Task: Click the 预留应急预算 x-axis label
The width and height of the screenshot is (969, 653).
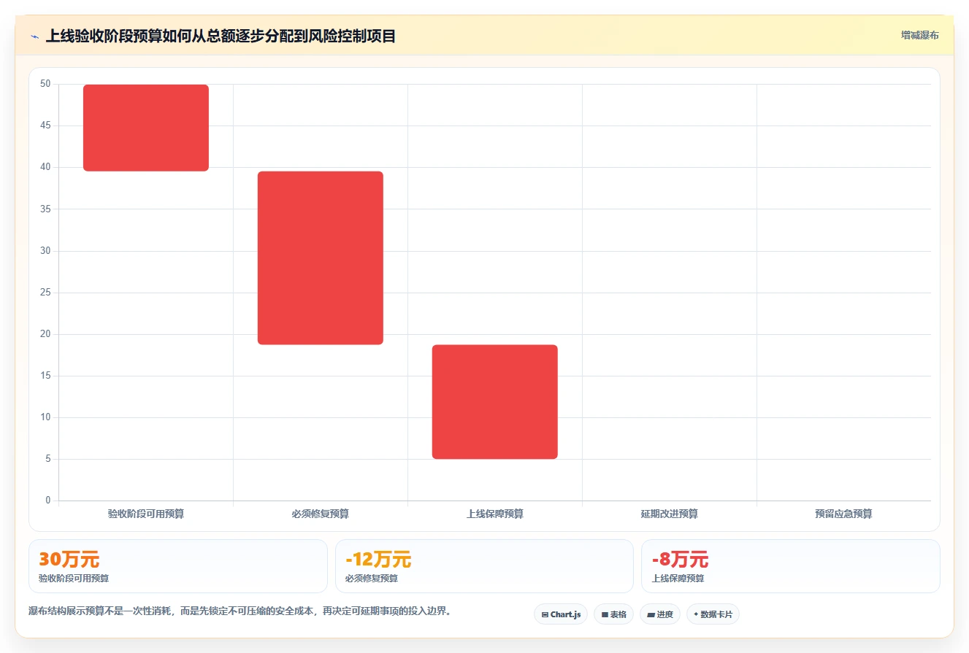Action: point(844,514)
